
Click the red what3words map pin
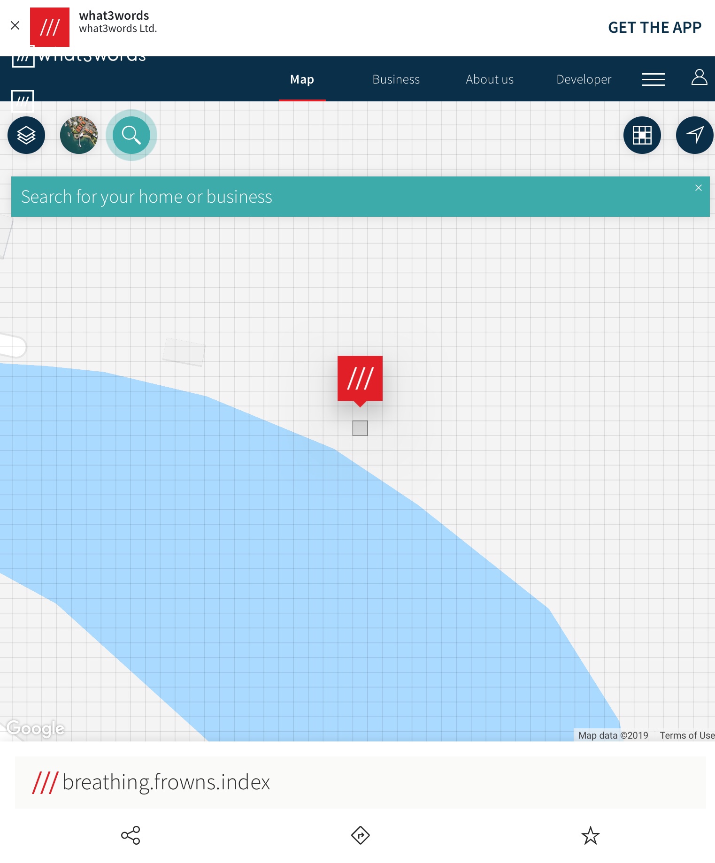[360, 379]
